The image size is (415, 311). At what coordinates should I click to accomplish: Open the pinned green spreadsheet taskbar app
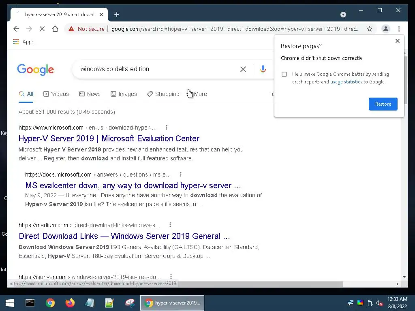point(109,303)
